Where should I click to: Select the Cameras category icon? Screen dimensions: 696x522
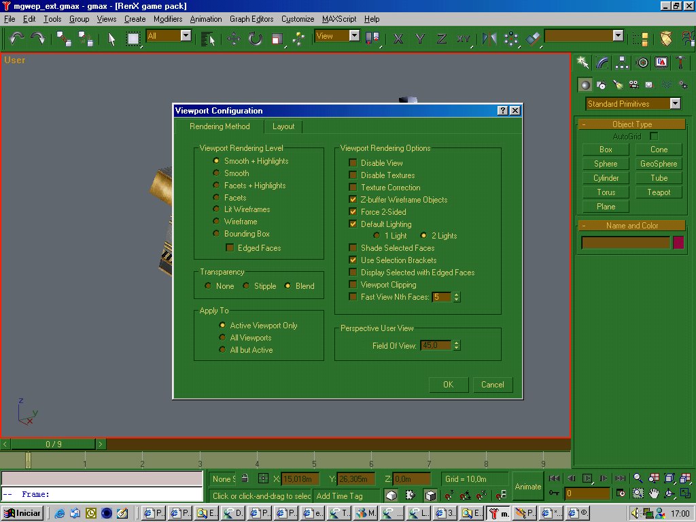[x=634, y=85]
